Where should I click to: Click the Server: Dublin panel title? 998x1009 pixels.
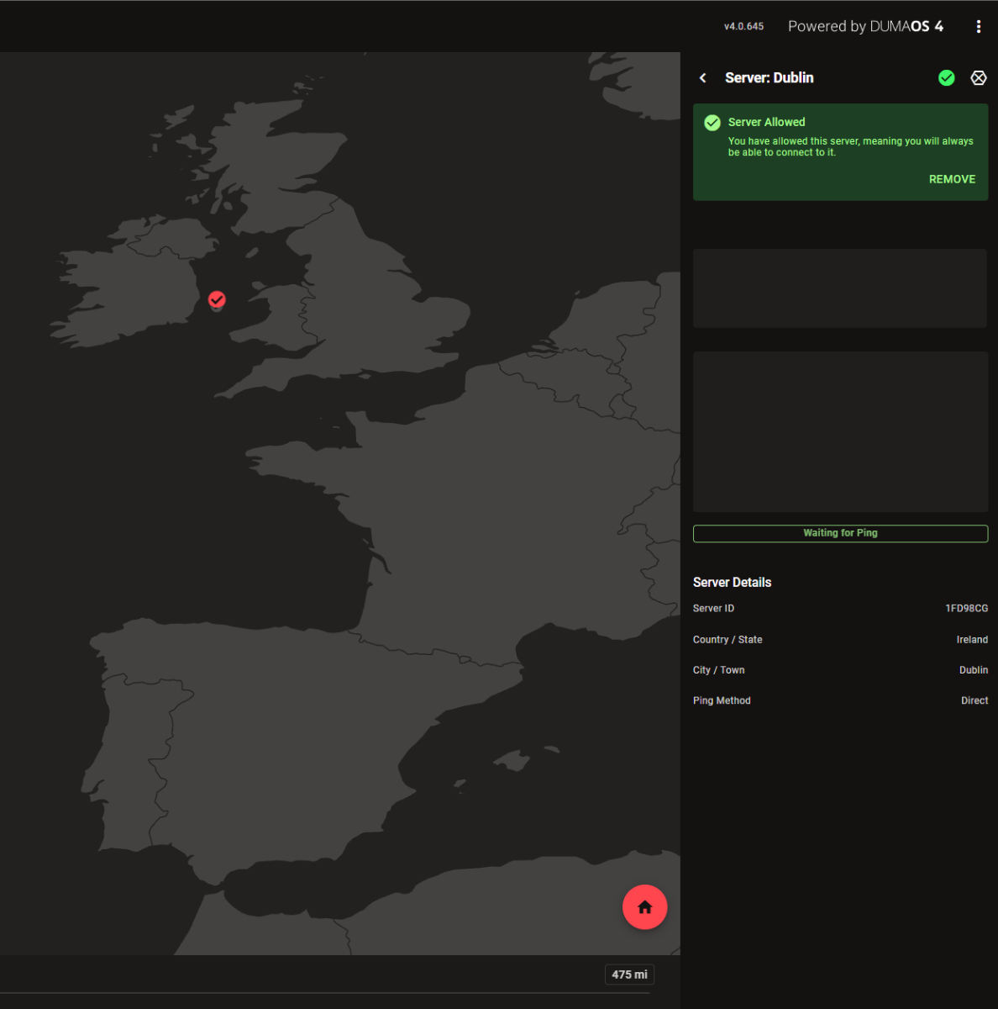769,78
